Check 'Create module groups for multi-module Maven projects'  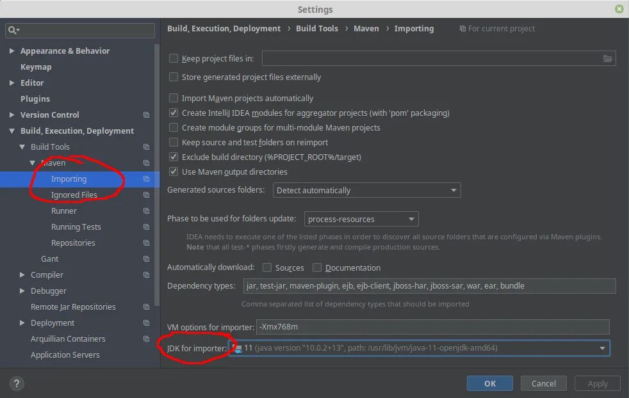[174, 128]
